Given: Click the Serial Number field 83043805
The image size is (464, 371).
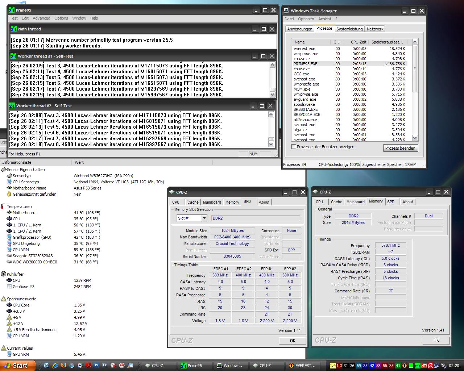Looking at the screenshot, I should point(232,256).
